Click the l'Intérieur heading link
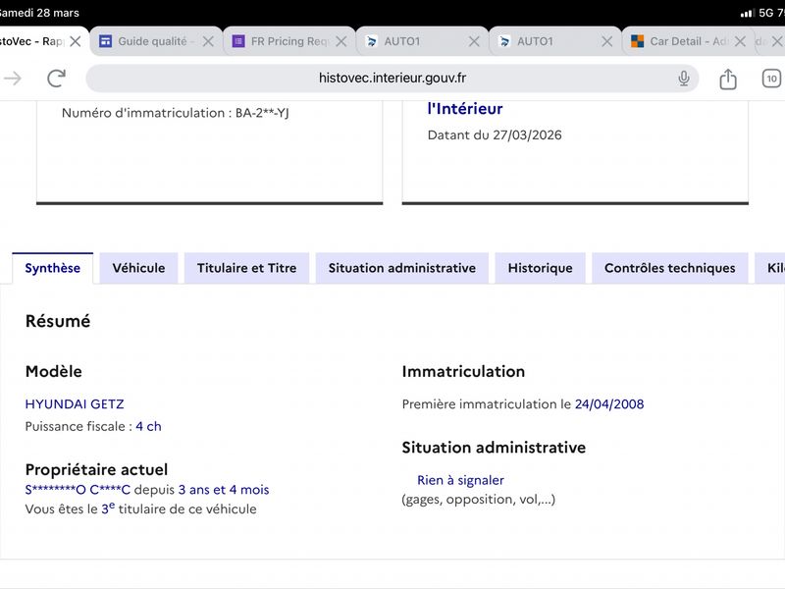This screenshot has width=785, height=589. click(x=465, y=109)
